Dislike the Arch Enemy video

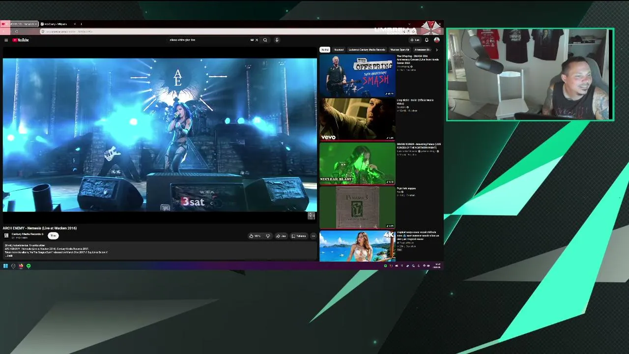[268, 236]
